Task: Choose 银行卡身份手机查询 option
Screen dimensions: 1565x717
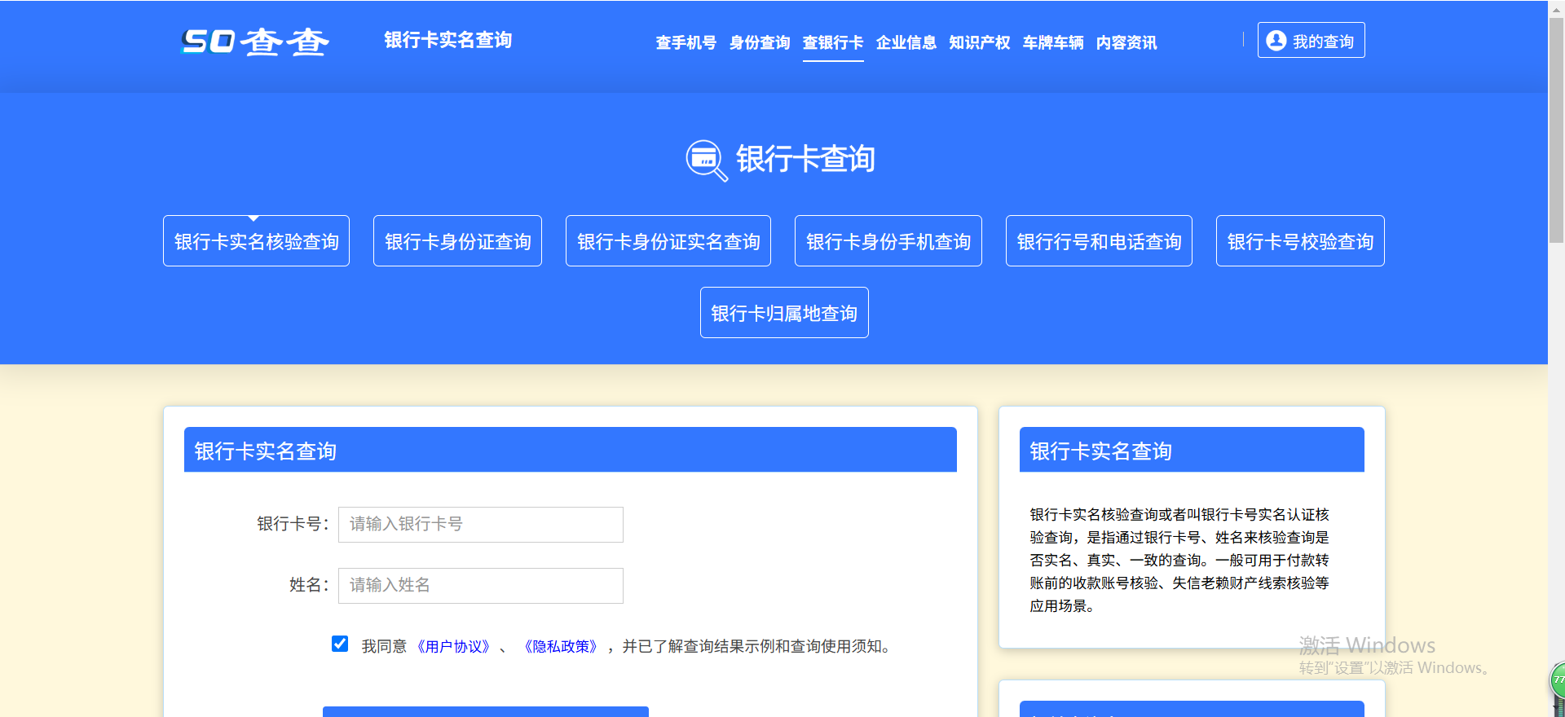Action: (888, 241)
